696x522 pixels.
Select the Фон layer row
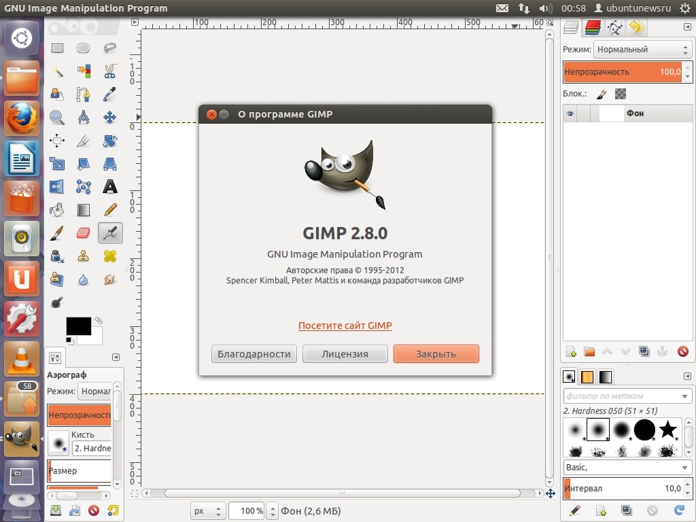[x=627, y=114]
